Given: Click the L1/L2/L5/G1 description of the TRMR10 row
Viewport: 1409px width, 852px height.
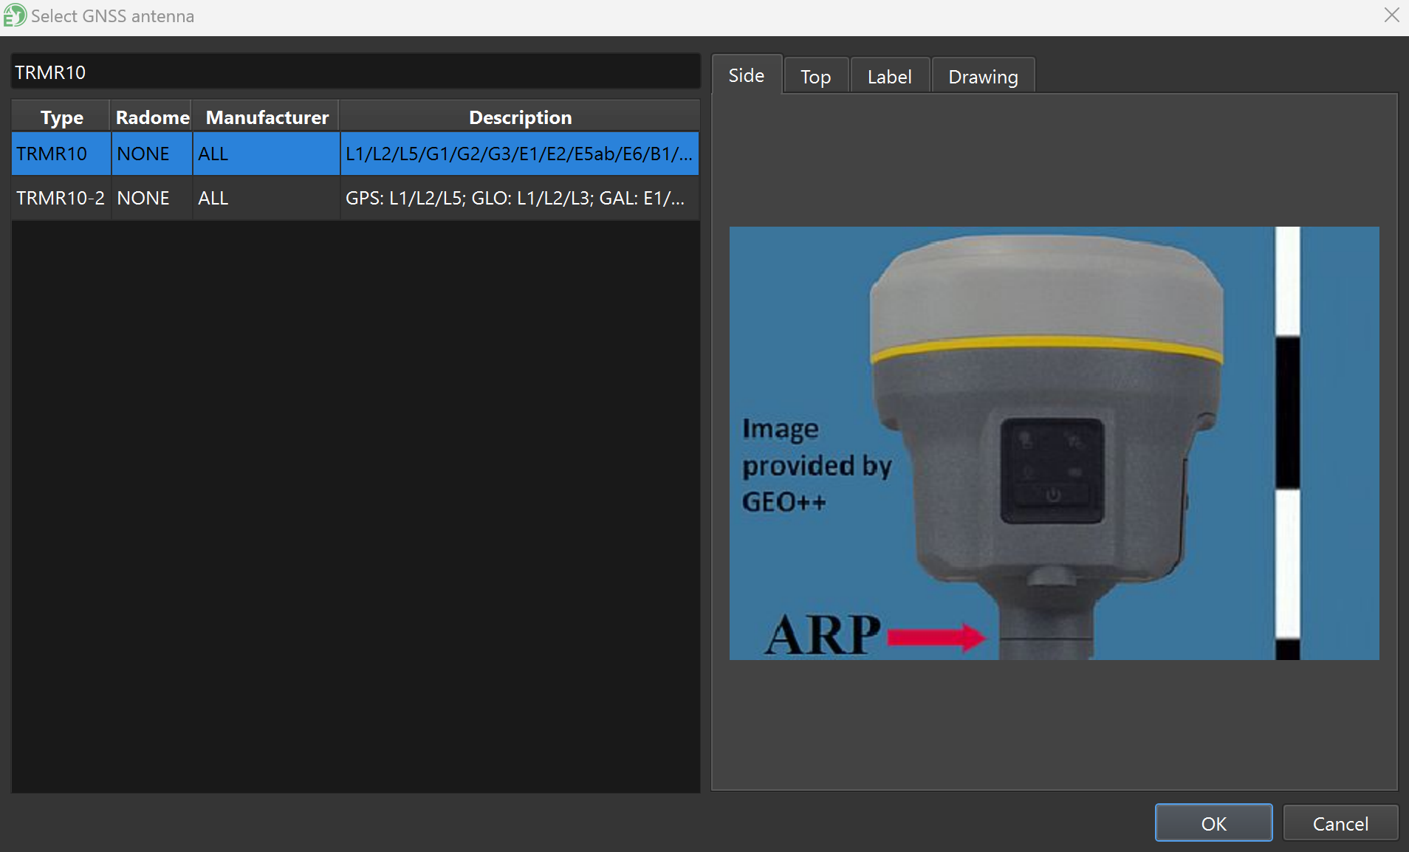Looking at the screenshot, I should (518, 154).
